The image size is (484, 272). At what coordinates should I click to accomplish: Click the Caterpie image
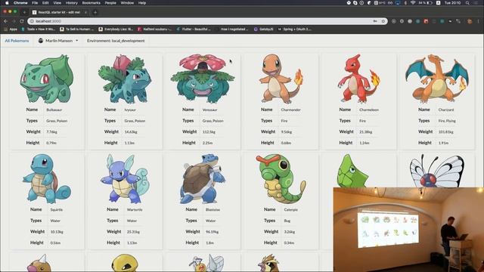(281, 179)
